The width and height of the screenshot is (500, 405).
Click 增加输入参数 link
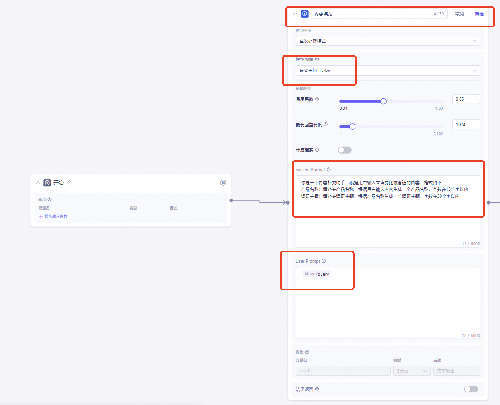[53, 217]
